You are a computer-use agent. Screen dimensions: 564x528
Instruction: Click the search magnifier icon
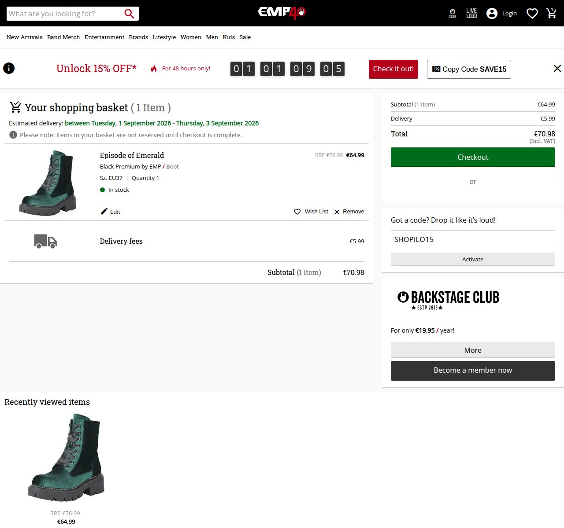[129, 14]
